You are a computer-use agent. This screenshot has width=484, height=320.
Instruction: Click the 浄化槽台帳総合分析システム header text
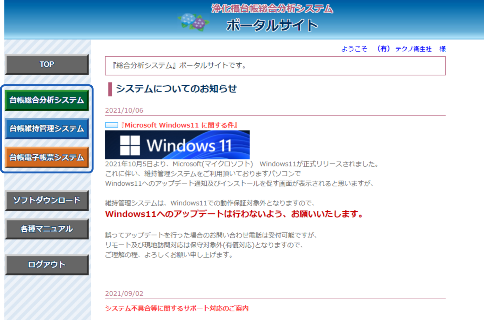click(272, 8)
